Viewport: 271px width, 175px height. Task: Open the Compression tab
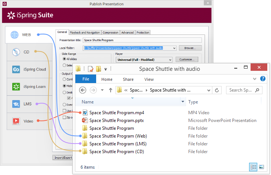coord(110,33)
